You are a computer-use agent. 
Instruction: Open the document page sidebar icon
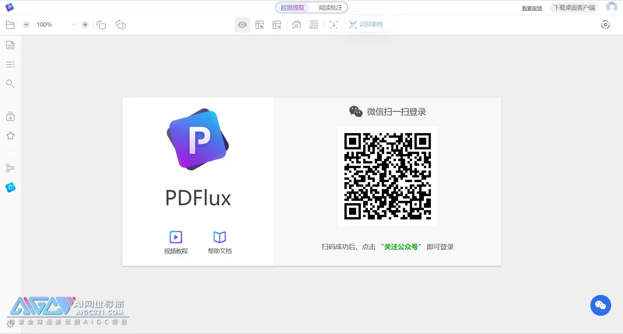click(x=10, y=45)
